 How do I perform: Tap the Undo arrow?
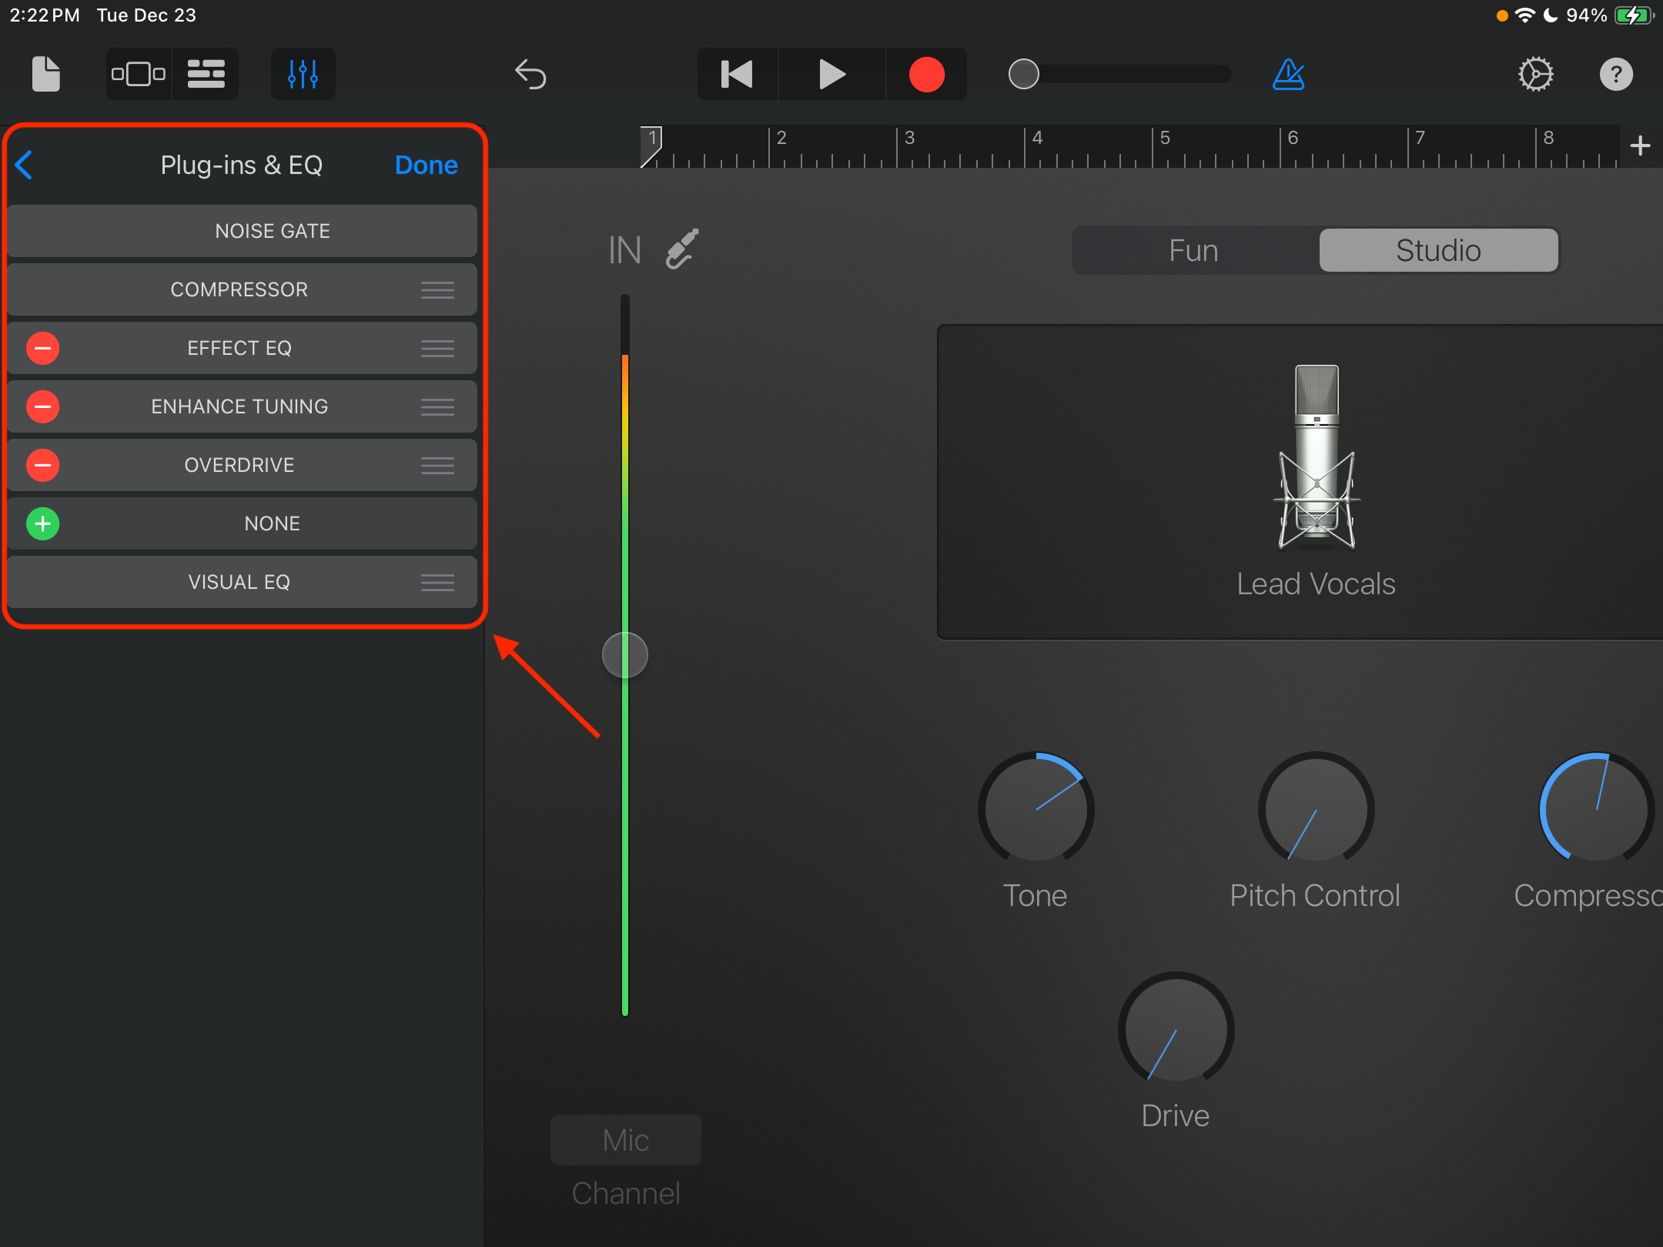click(x=530, y=75)
